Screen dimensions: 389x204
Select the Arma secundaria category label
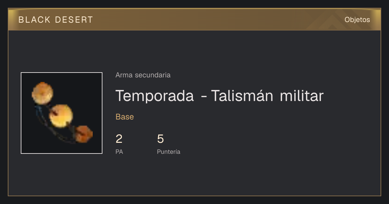(x=143, y=75)
